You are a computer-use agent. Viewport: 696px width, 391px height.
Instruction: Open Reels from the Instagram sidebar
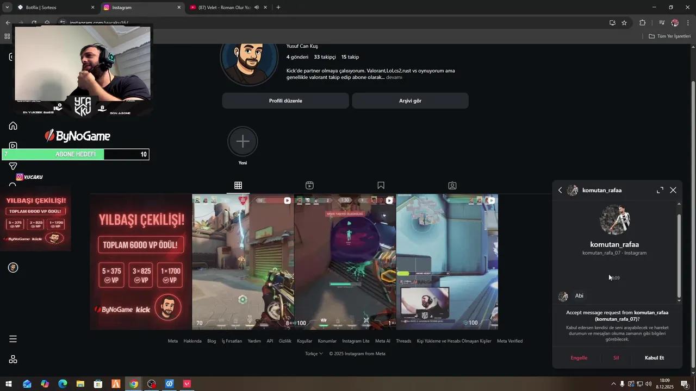coord(13,146)
